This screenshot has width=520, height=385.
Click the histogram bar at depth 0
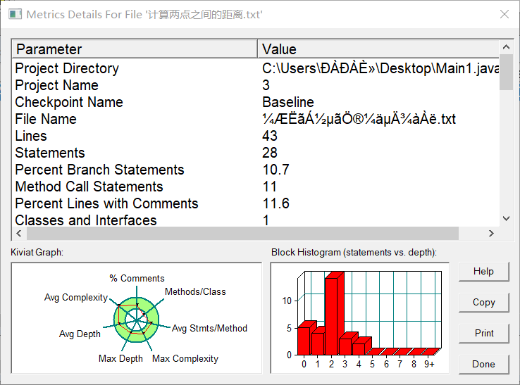click(305, 340)
